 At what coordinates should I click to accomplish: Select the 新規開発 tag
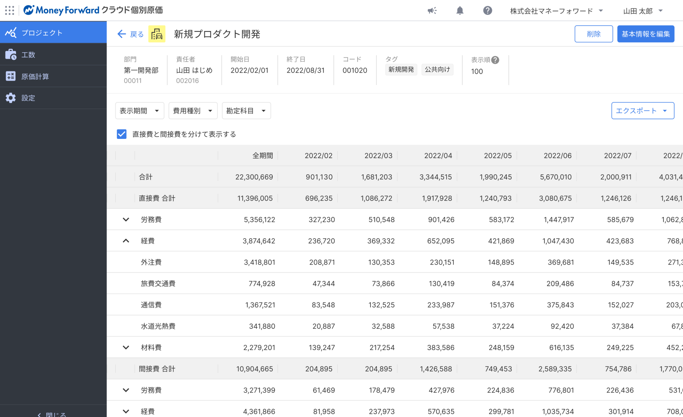[x=401, y=69]
